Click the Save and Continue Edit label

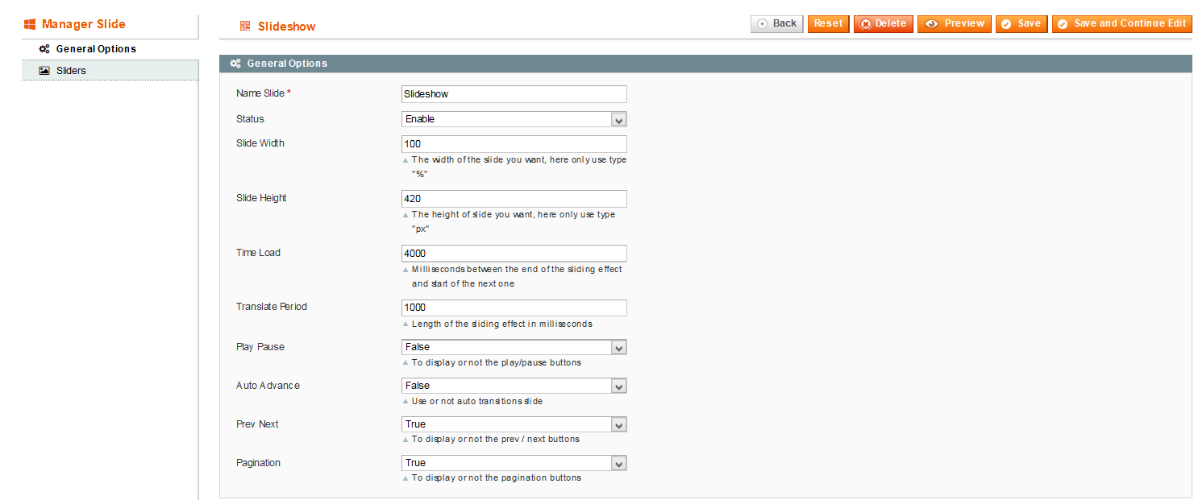[1130, 23]
